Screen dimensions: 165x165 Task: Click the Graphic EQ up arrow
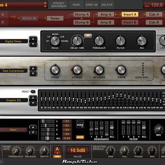pos(33,98)
